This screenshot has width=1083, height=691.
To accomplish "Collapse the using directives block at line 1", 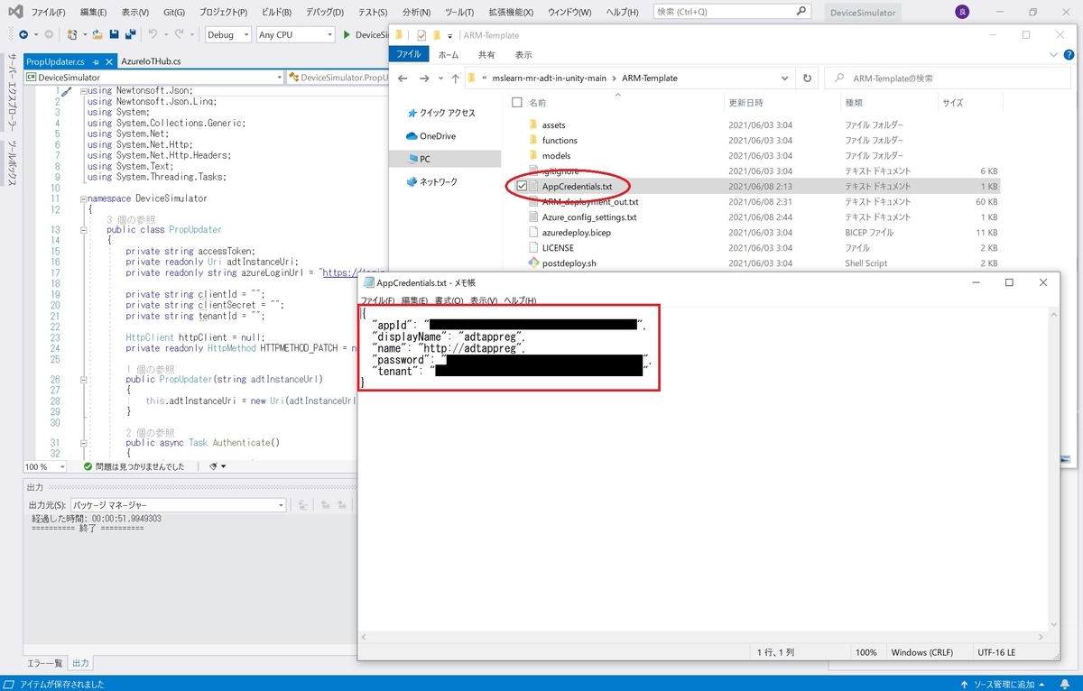I will [x=83, y=91].
